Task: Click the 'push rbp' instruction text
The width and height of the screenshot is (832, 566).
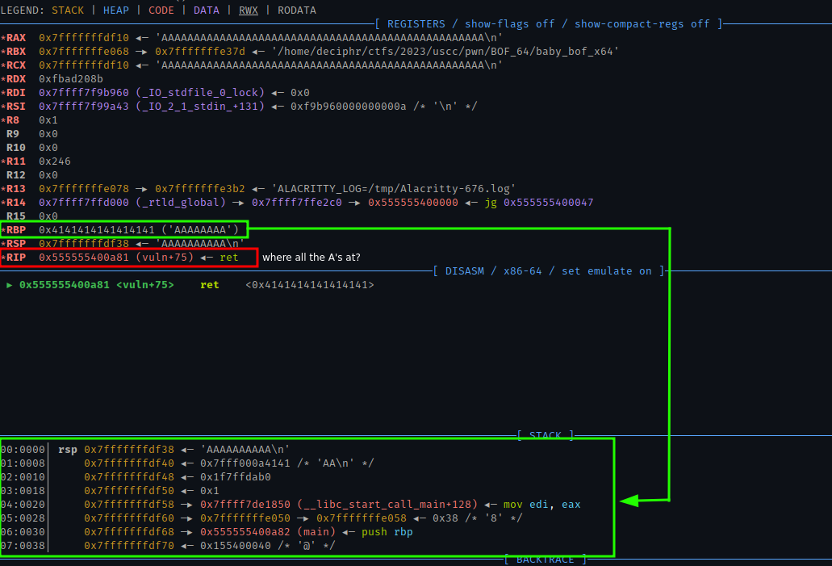Action: pos(387,532)
